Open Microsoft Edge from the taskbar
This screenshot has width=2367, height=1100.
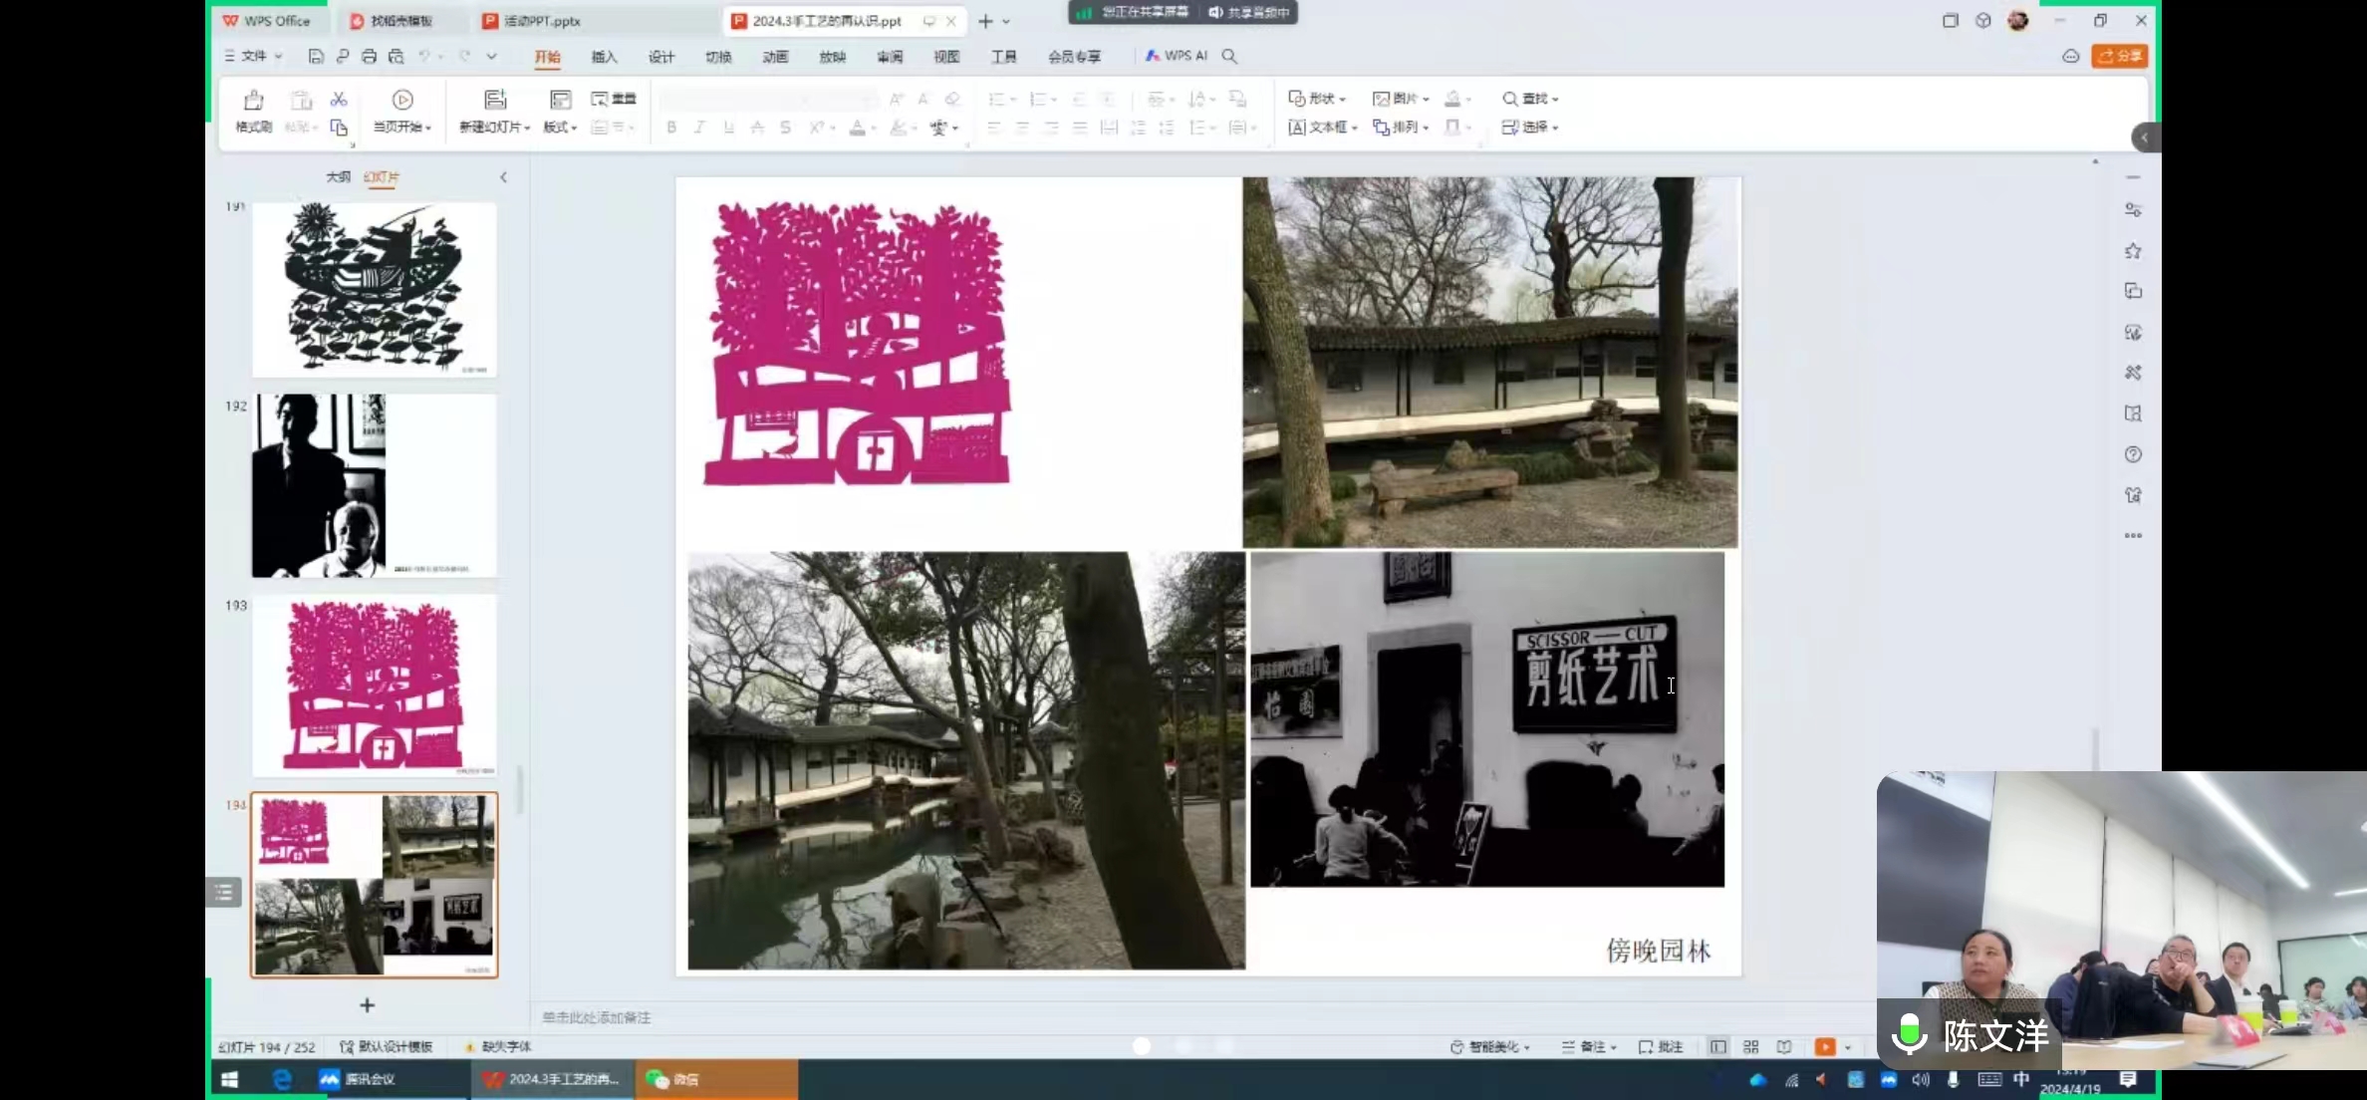point(282,1079)
